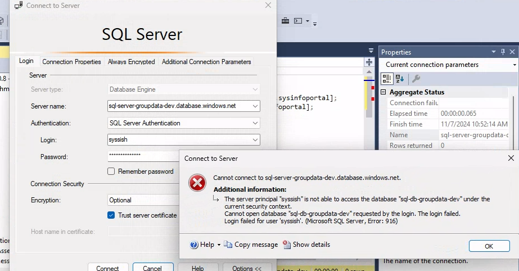
Task: Open the Server name dropdown
Action: point(255,106)
